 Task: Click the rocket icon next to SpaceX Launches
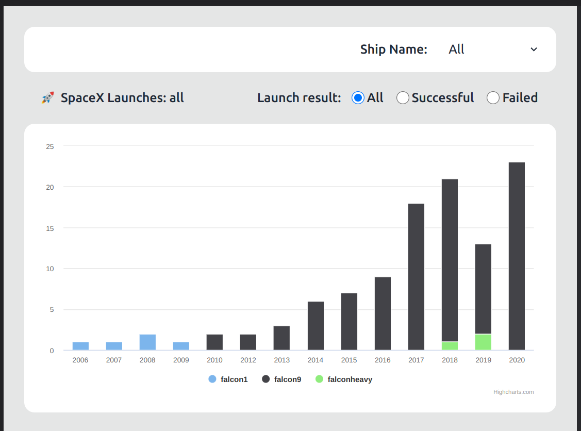48,98
